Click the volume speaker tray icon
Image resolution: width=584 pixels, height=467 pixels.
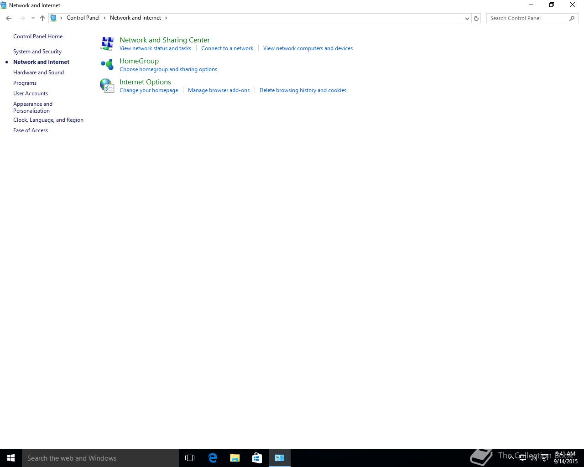533,458
